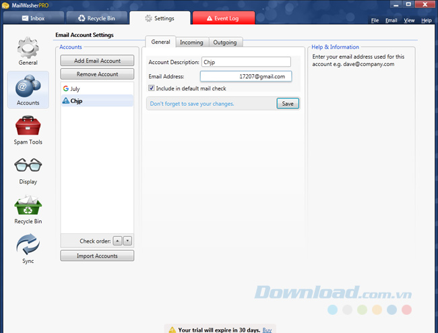
Task: Move account up in check order
Action: pyautogui.click(x=117, y=241)
